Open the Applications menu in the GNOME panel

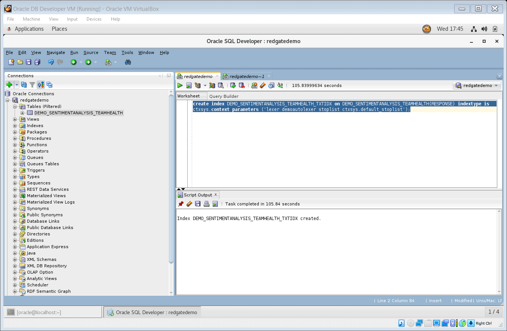pos(29,29)
